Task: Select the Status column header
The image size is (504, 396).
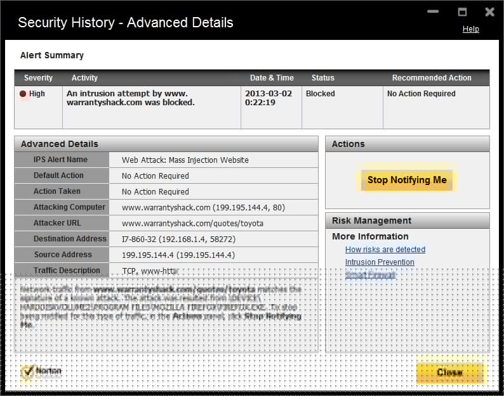Action: click(322, 78)
